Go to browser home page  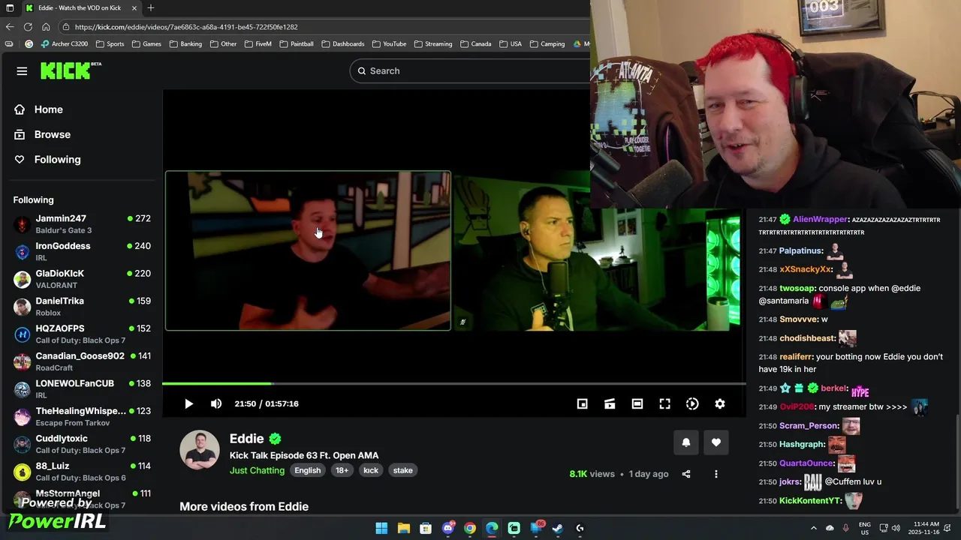(x=46, y=27)
